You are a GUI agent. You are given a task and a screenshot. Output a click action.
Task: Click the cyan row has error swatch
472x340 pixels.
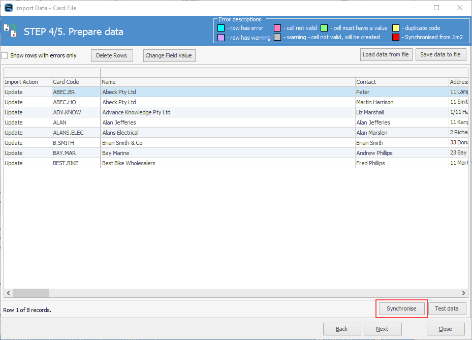coord(221,28)
